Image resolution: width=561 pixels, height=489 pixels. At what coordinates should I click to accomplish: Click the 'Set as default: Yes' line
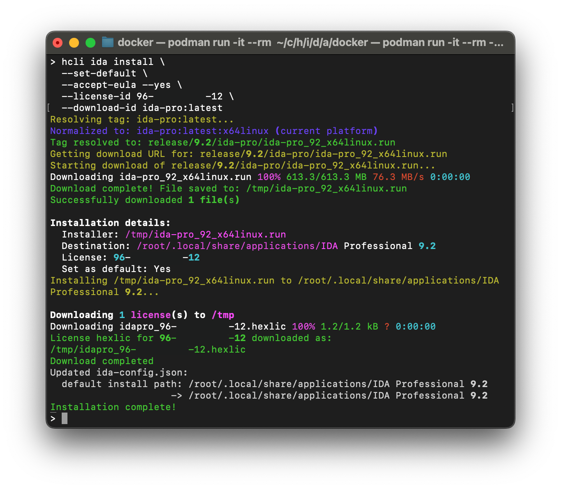(x=116, y=269)
